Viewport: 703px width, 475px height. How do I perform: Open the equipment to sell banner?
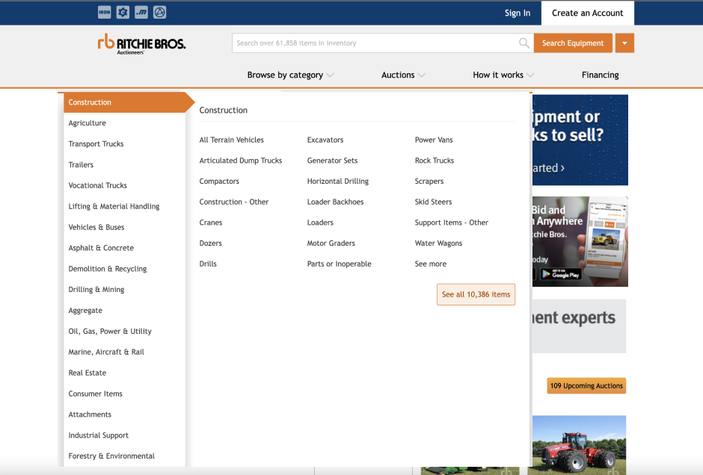pos(580,140)
